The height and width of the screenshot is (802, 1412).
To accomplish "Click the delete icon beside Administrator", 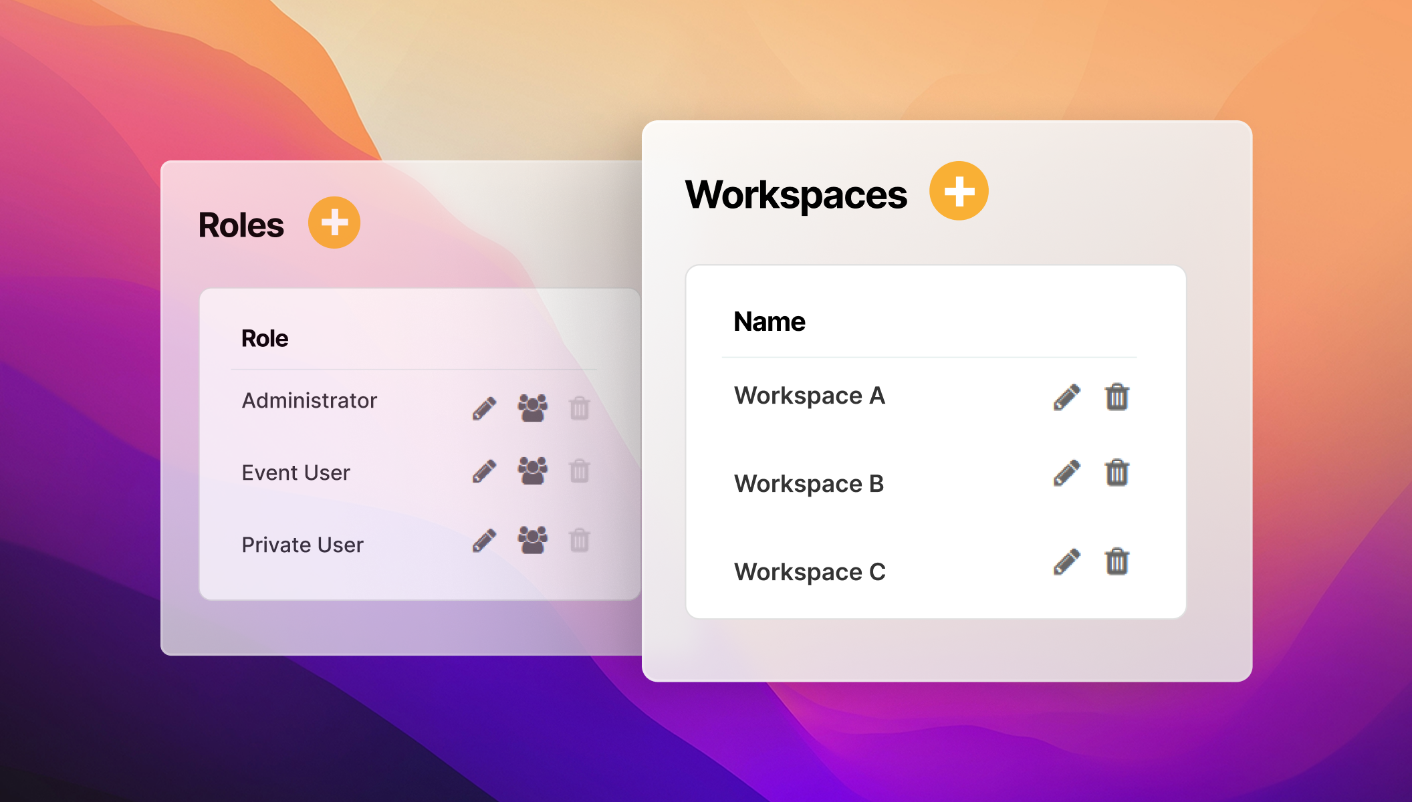I will pyautogui.click(x=578, y=408).
